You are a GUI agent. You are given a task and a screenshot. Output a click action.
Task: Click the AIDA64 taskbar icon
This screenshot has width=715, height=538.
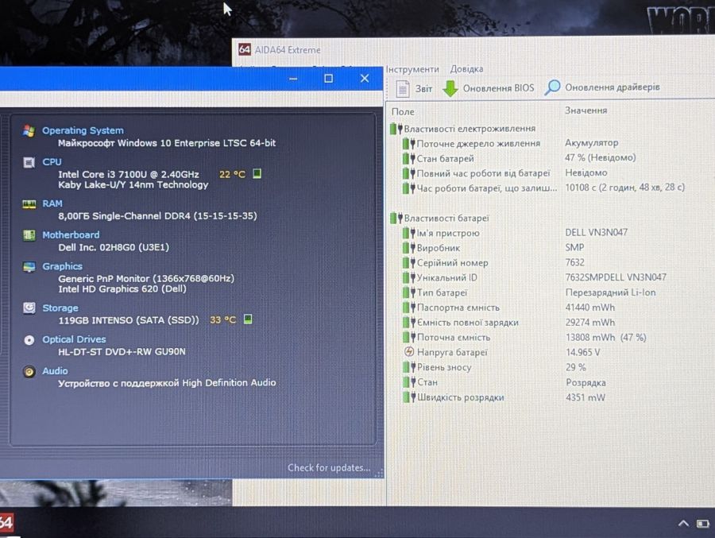coord(6,522)
